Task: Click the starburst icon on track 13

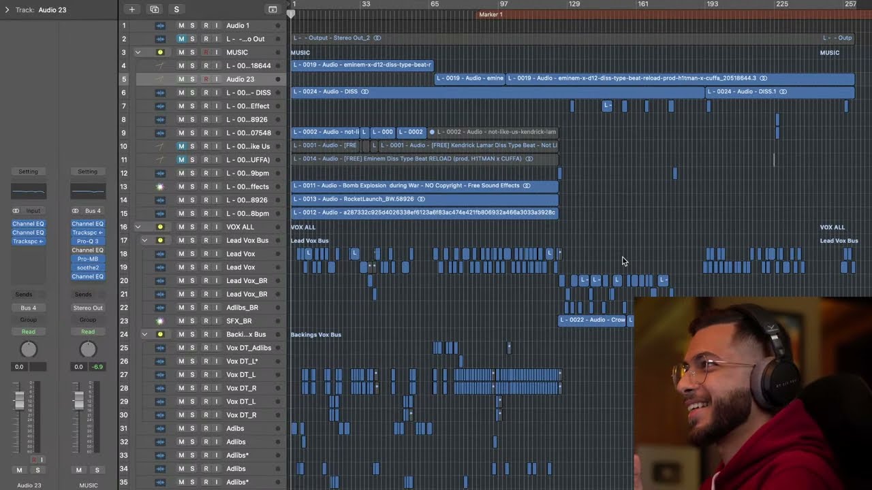Action: click(160, 186)
